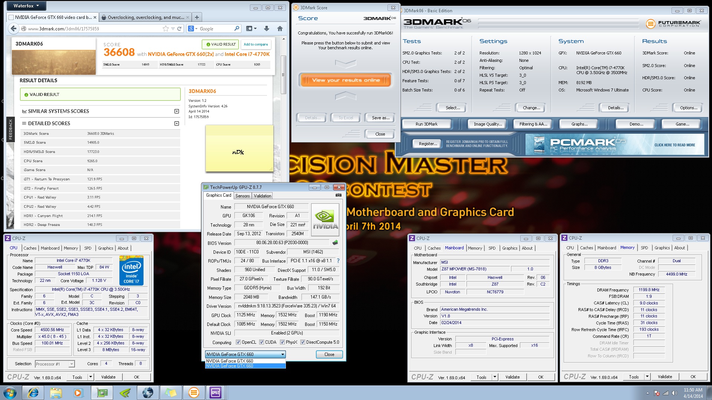This screenshot has width=712, height=400.
Task: Click the Feedback side tab on 3DMark page
Action: 10,129
